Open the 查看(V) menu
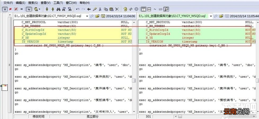The image size is (259, 119). pyautogui.click(x=46, y=3)
